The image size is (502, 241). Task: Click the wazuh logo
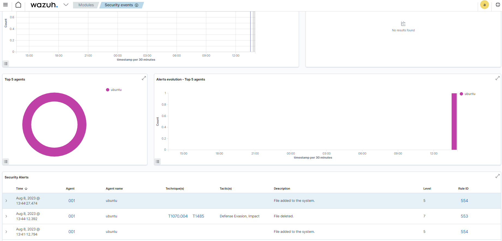click(44, 5)
